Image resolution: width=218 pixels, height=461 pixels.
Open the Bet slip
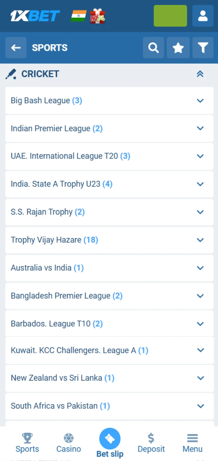pyautogui.click(x=110, y=439)
